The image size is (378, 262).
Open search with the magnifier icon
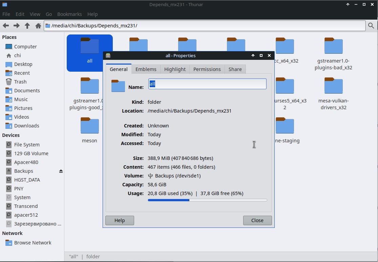[371, 25]
